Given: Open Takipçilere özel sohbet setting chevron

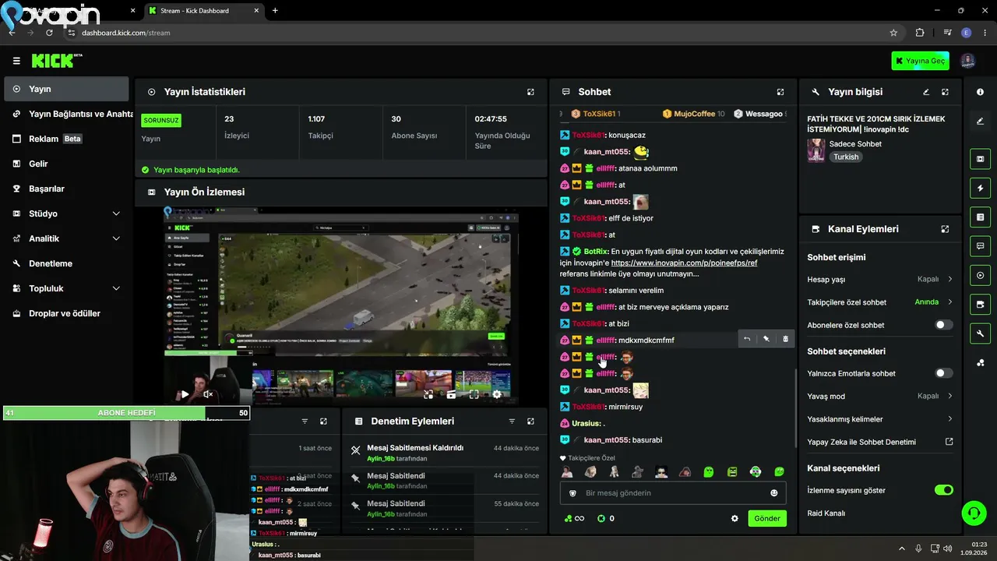Looking at the screenshot, I should click(950, 302).
